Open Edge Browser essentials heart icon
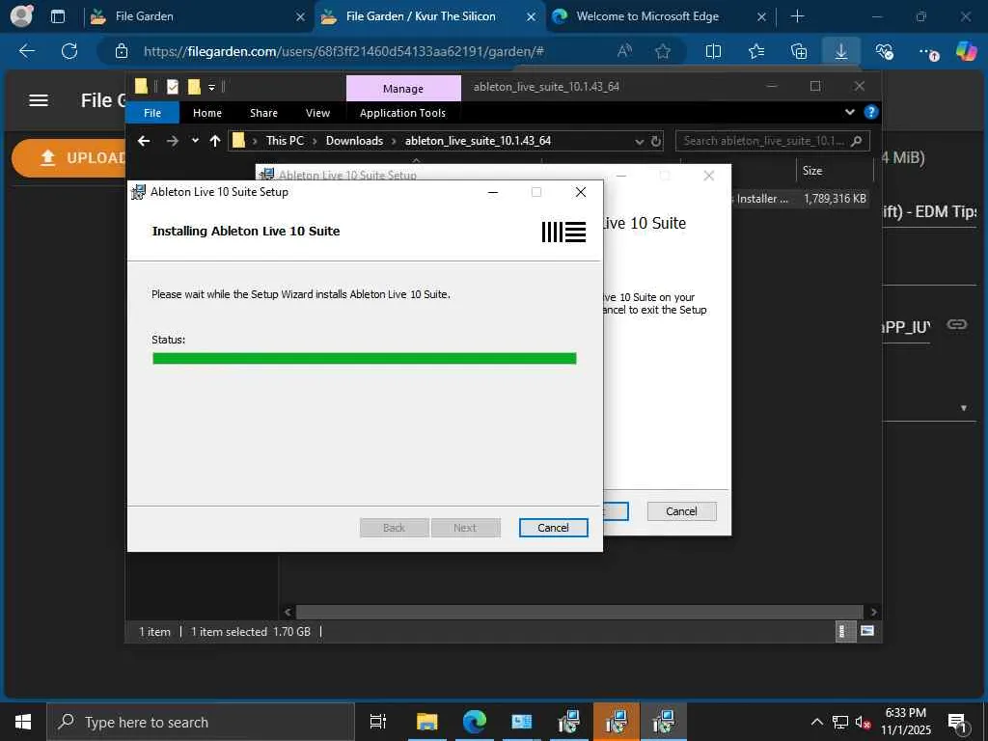The height and width of the screenshot is (741, 988). (x=884, y=51)
